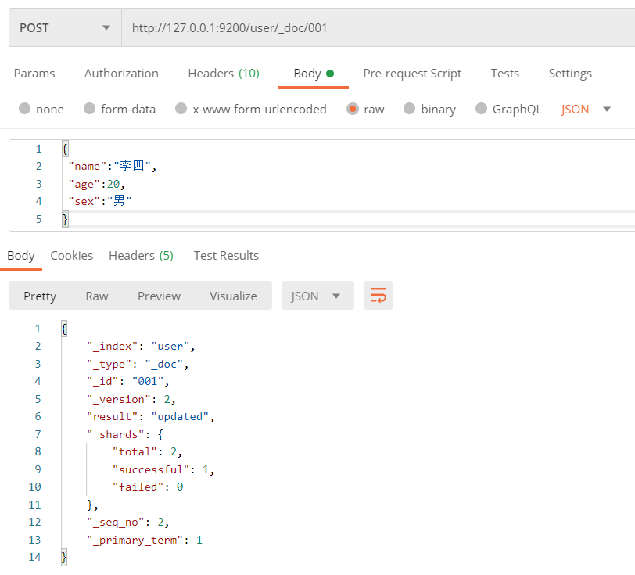The height and width of the screenshot is (575, 635).
Task: Click the "_primary_term": 1 response line
Action: (x=145, y=540)
